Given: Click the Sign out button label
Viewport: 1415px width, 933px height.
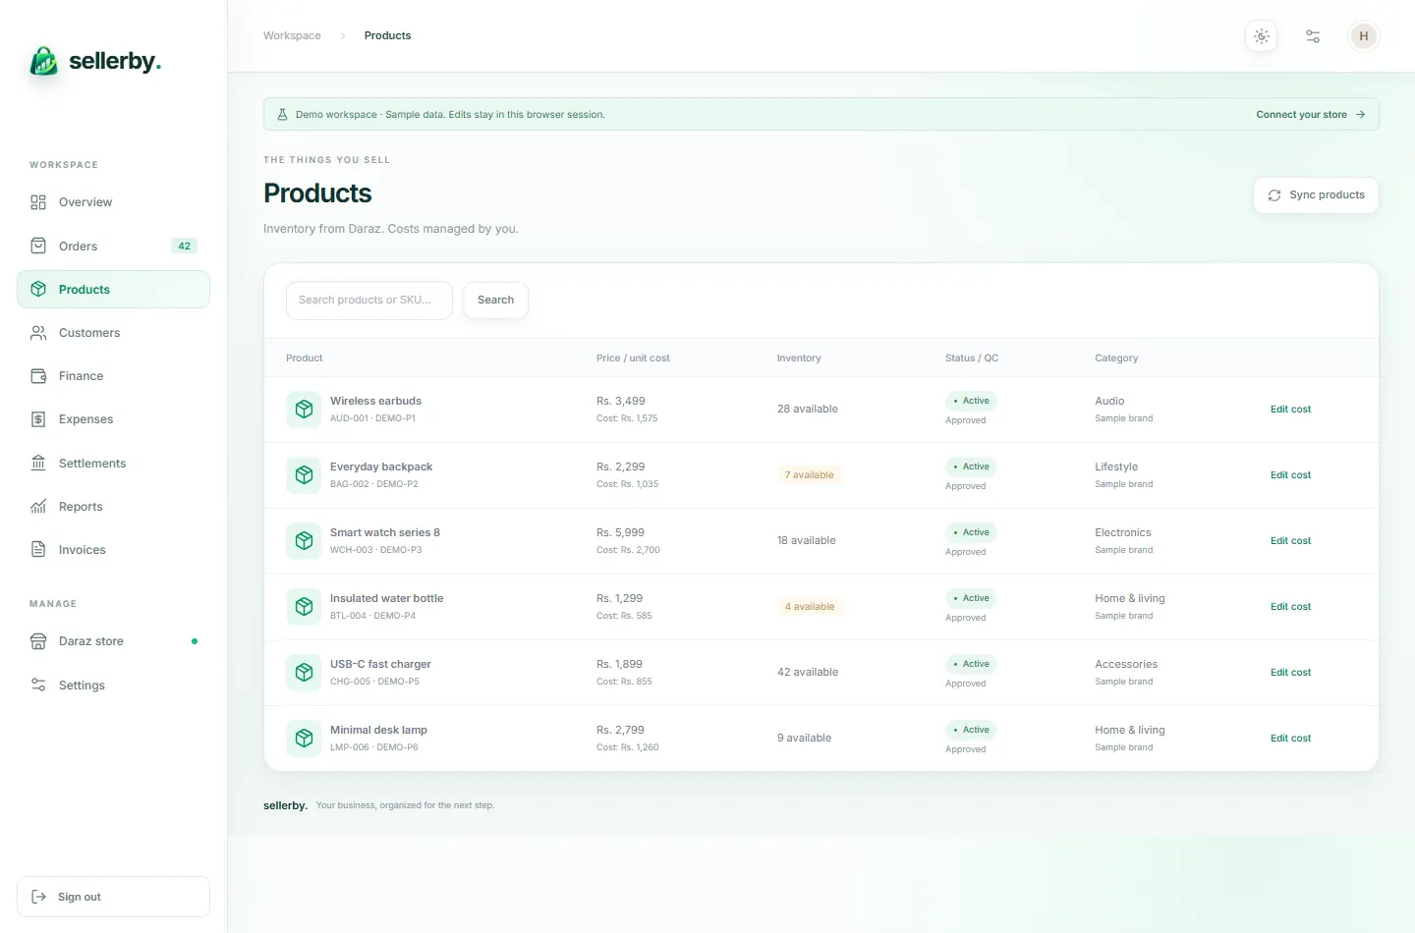Looking at the screenshot, I should 80,897.
